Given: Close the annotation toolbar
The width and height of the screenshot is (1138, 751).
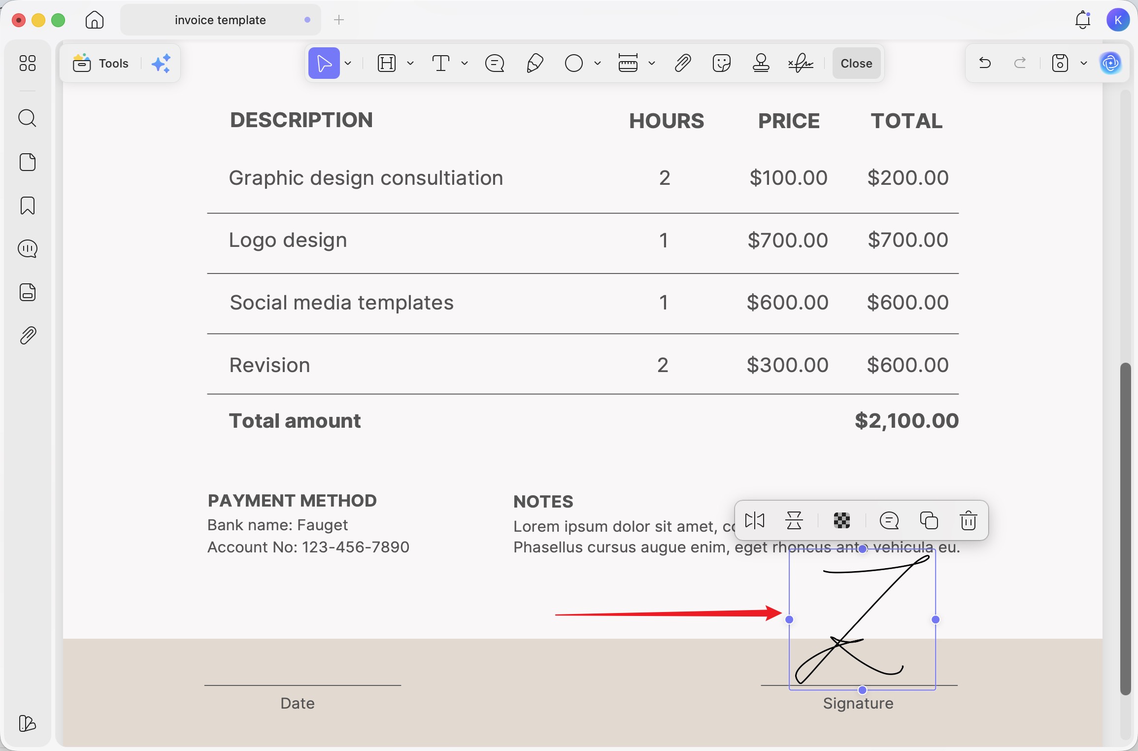Looking at the screenshot, I should [856, 63].
